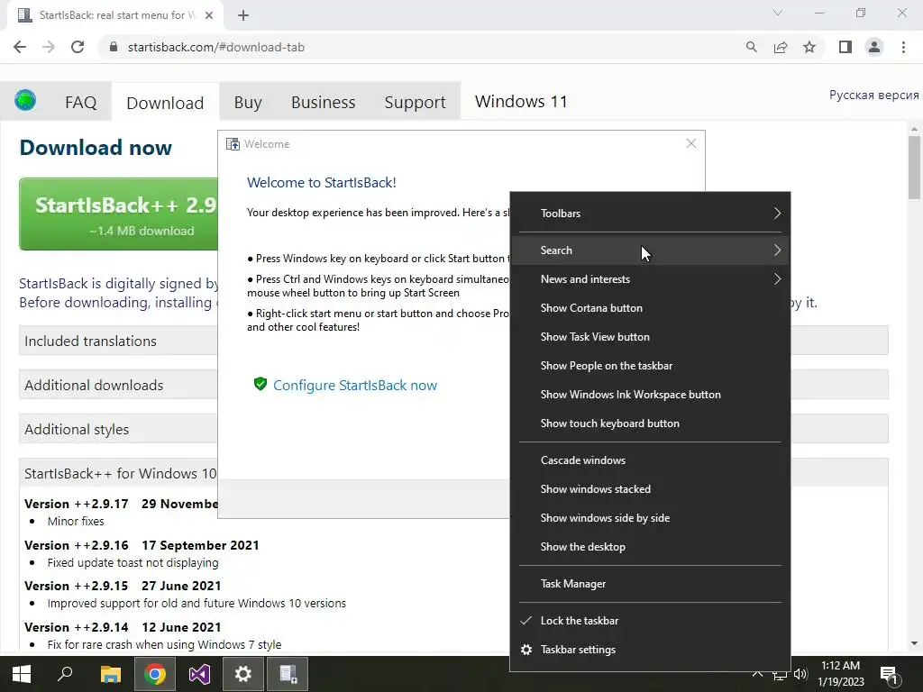This screenshot has height=692, width=923.
Task: Select Show windows stacked
Action: coord(651,489)
